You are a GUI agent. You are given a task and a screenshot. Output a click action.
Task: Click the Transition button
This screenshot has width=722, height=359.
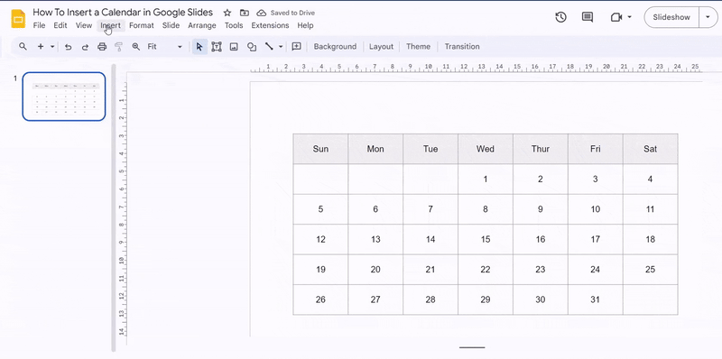click(x=462, y=47)
